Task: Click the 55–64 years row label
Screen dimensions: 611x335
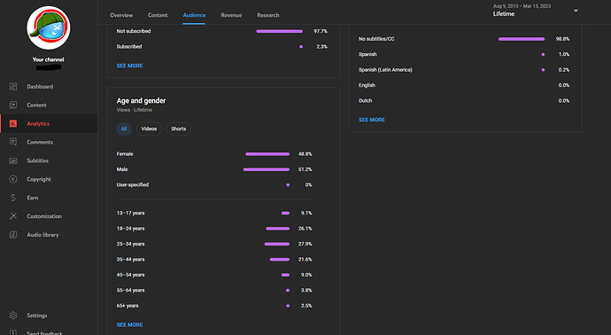Action: (130, 290)
